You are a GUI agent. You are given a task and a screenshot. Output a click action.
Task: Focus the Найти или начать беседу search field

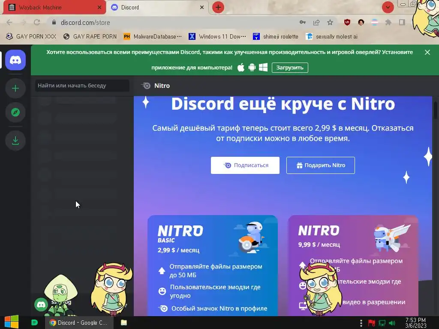82,86
